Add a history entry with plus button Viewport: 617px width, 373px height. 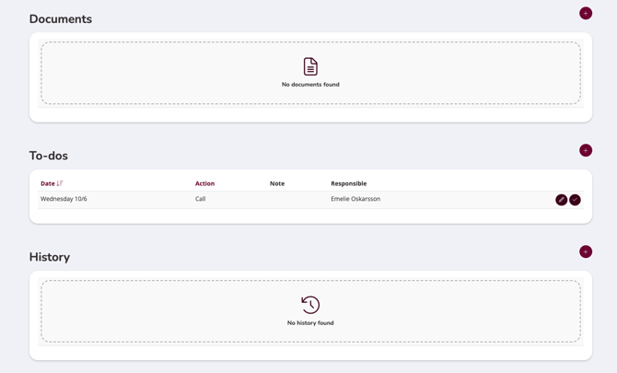coord(586,251)
